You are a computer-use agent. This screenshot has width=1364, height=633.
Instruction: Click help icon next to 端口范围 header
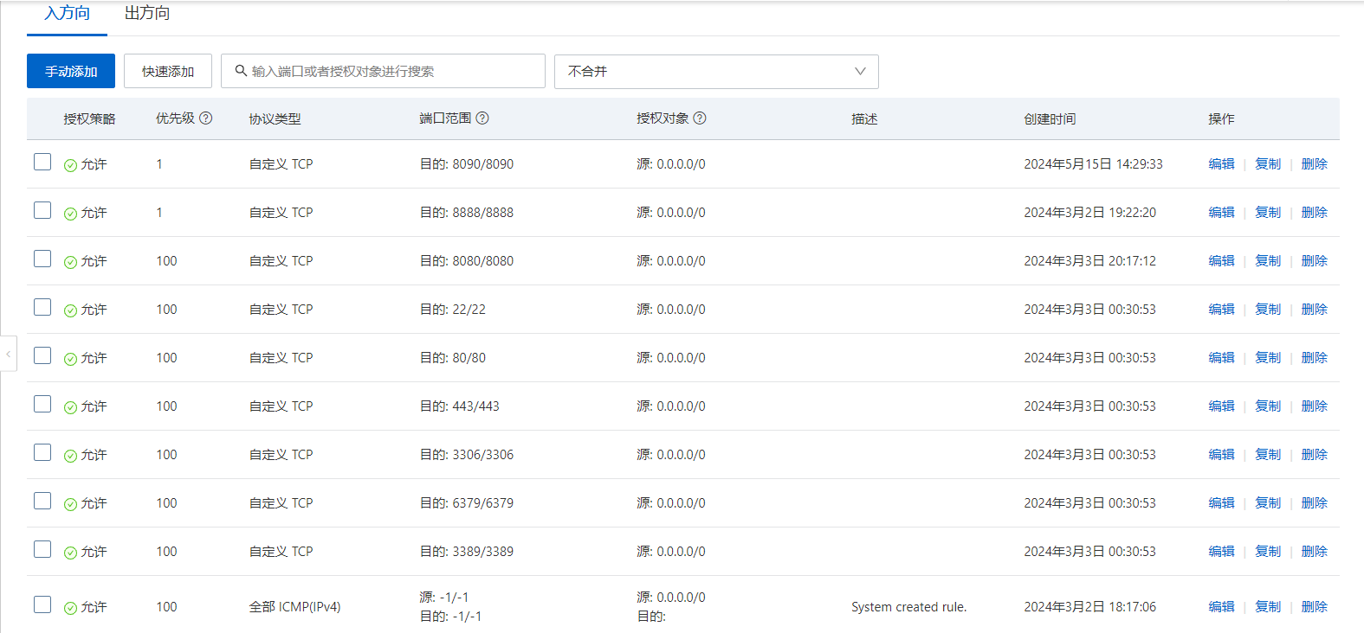pos(482,118)
